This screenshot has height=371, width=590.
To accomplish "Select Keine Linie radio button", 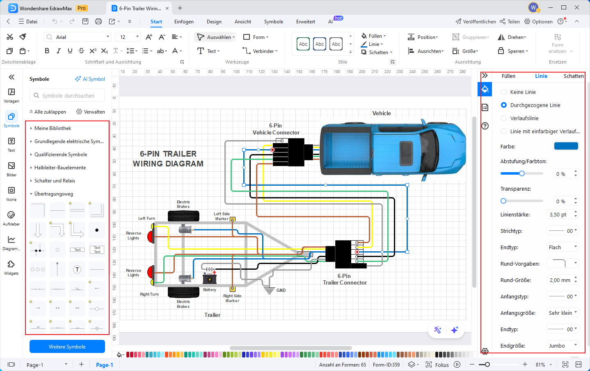I will 504,92.
